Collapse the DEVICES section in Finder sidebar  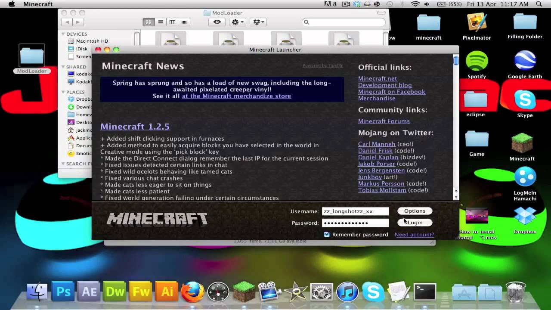click(63, 34)
